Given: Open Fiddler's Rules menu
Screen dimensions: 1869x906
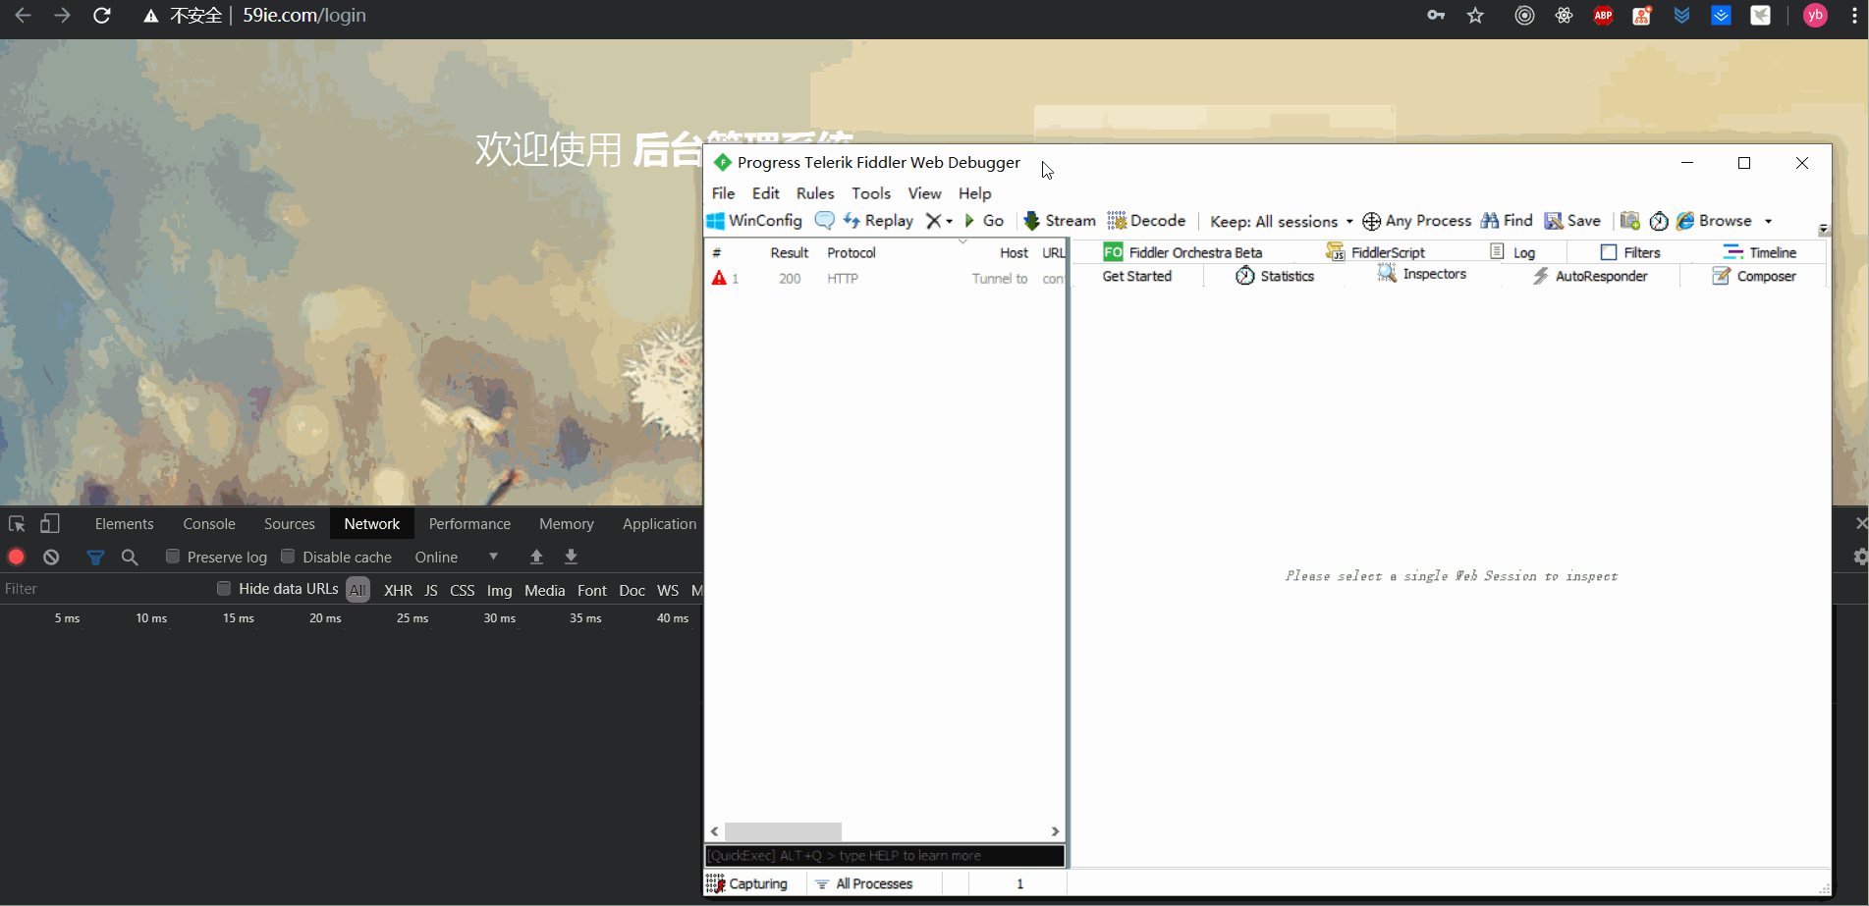Looking at the screenshot, I should point(815,193).
